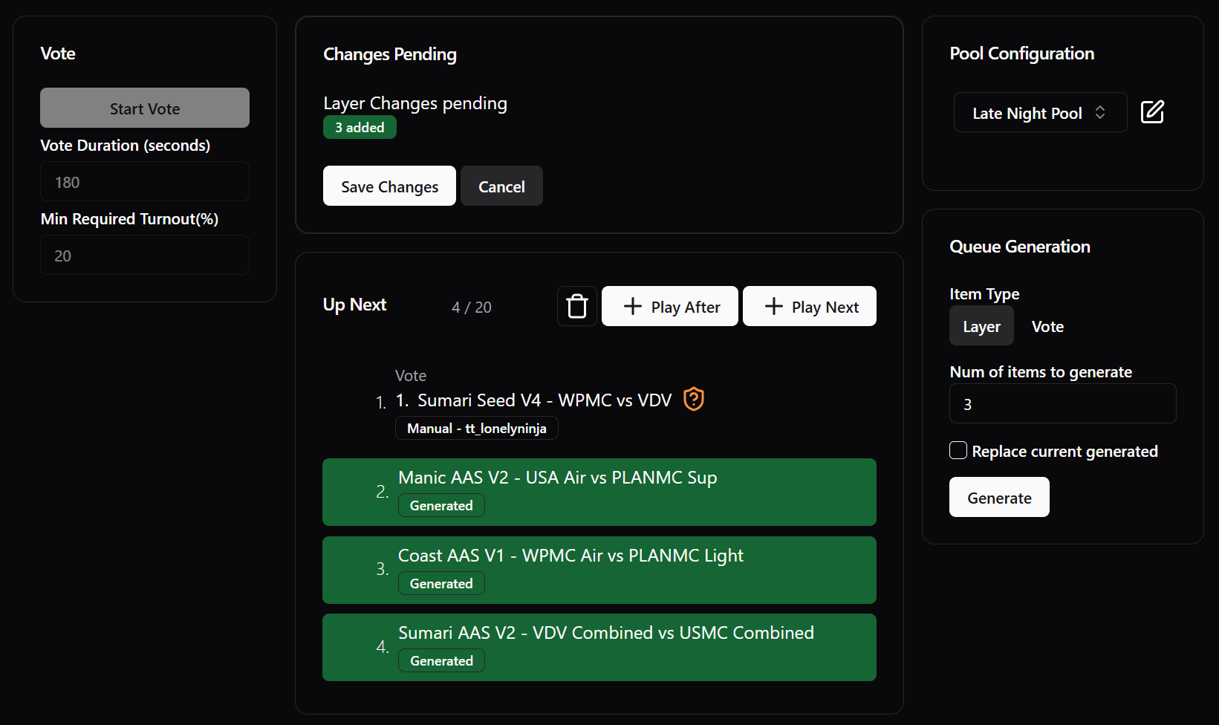The image size is (1219, 725).
Task: Click the Generate button
Action: pos(999,497)
